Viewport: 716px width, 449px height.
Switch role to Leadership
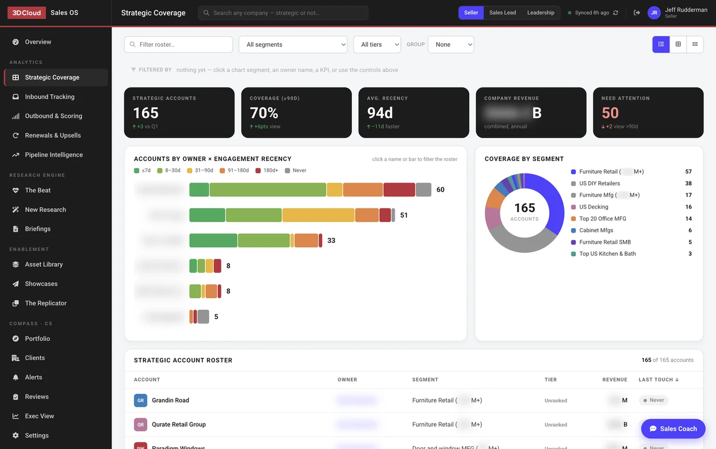point(541,13)
